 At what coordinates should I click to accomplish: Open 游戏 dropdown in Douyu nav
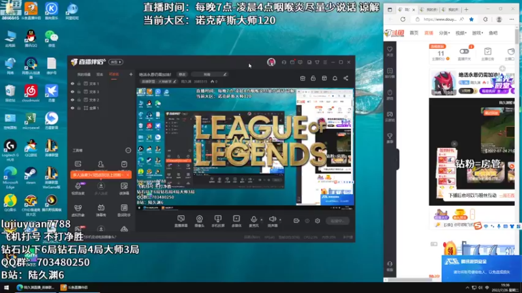[478, 33]
